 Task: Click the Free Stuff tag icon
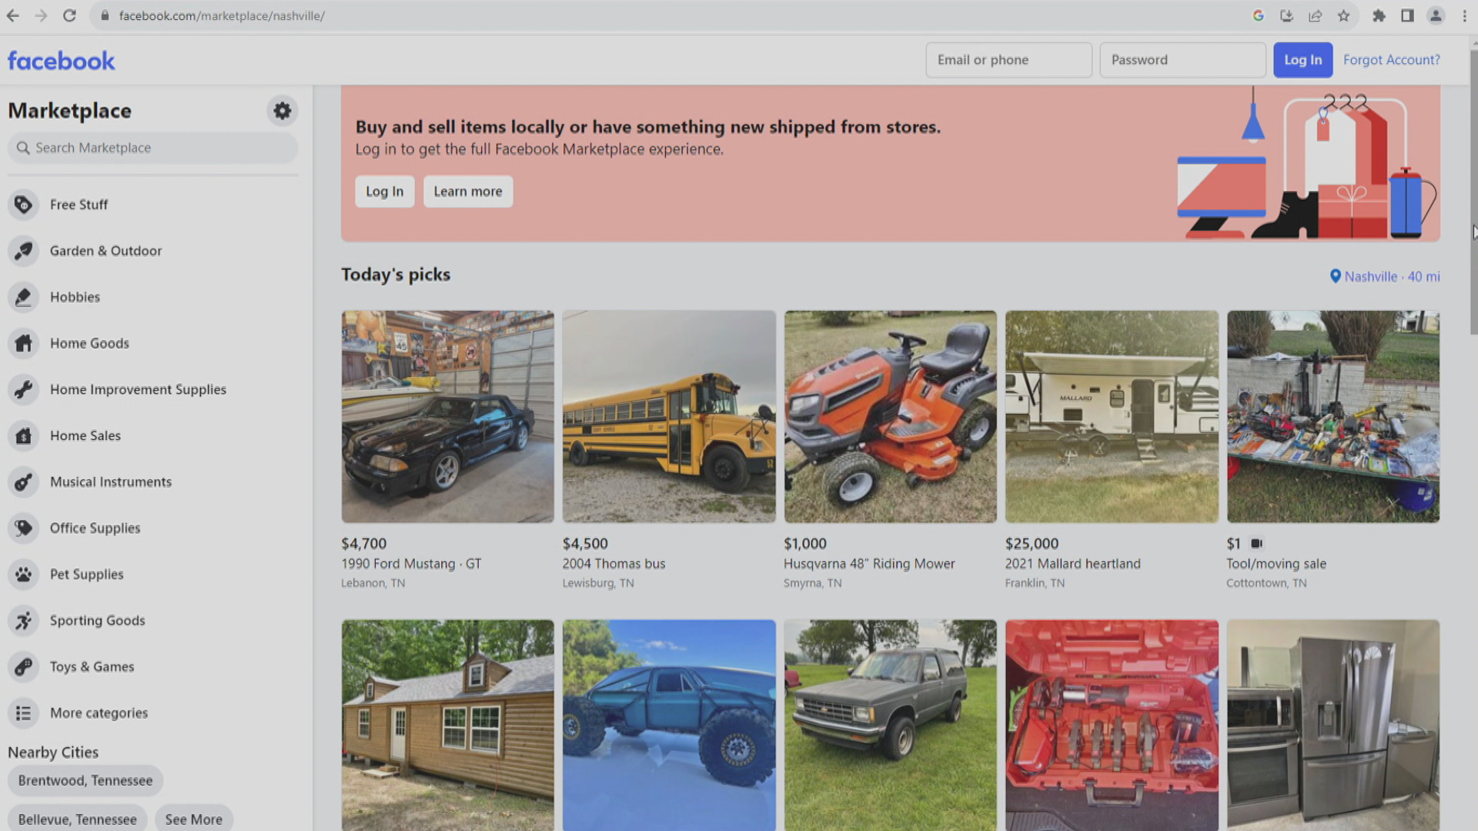pos(24,205)
